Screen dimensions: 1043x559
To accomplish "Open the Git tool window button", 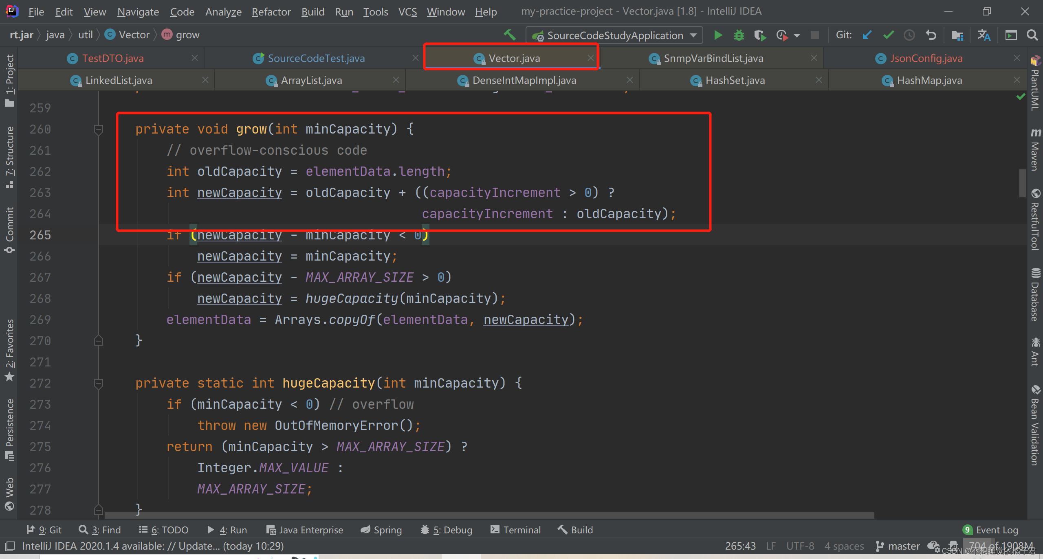I will pyautogui.click(x=44, y=530).
